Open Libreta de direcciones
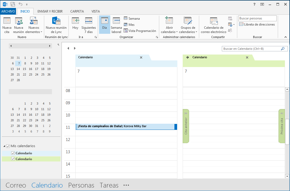The width and height of the screenshot is (290, 191). click(x=257, y=24)
